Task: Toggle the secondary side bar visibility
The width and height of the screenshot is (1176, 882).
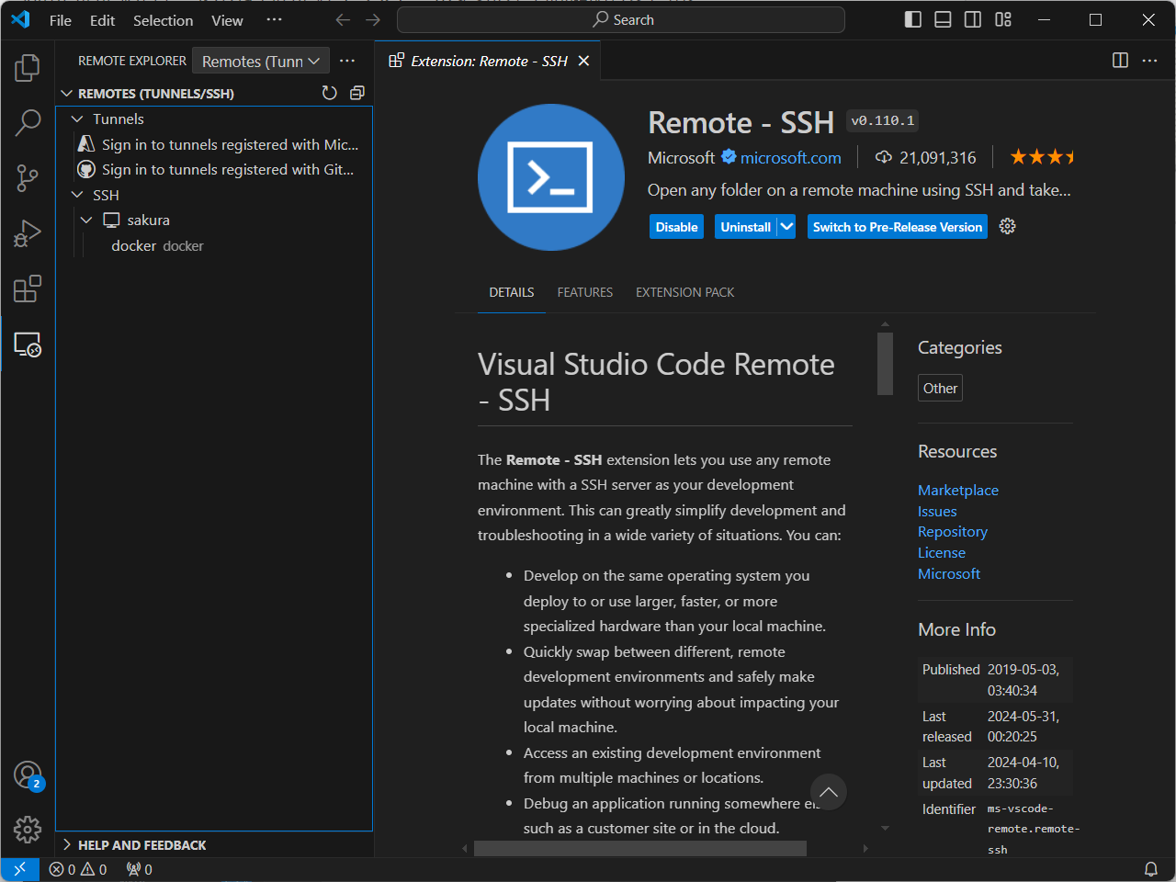Action: tap(973, 19)
